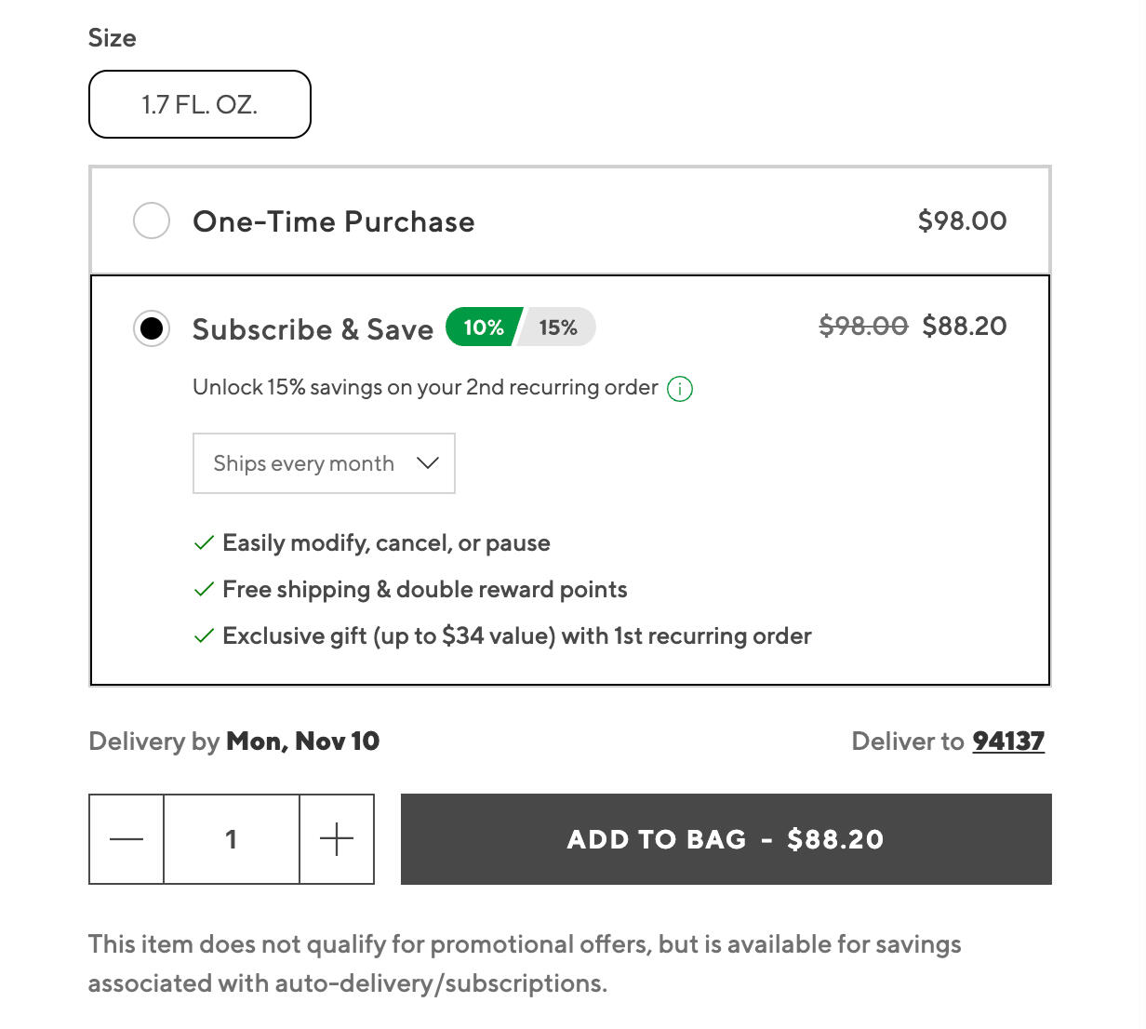The height and width of the screenshot is (1029, 1146).
Task: Click the crossed-out $98.00 price
Action: 863,327
